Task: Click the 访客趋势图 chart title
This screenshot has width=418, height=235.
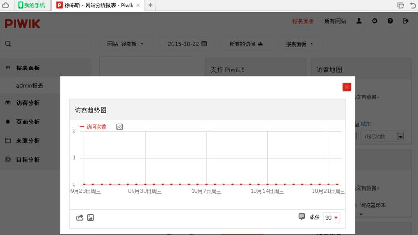Action: click(90, 110)
